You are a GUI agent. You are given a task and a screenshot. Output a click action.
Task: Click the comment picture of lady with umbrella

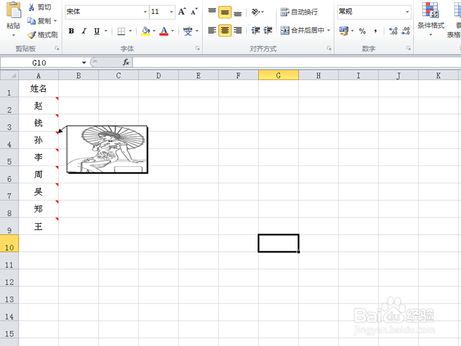click(107, 149)
